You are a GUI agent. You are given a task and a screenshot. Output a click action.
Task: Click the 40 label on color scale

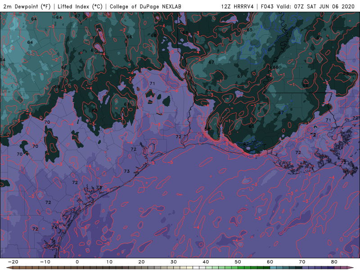[x=206, y=262]
